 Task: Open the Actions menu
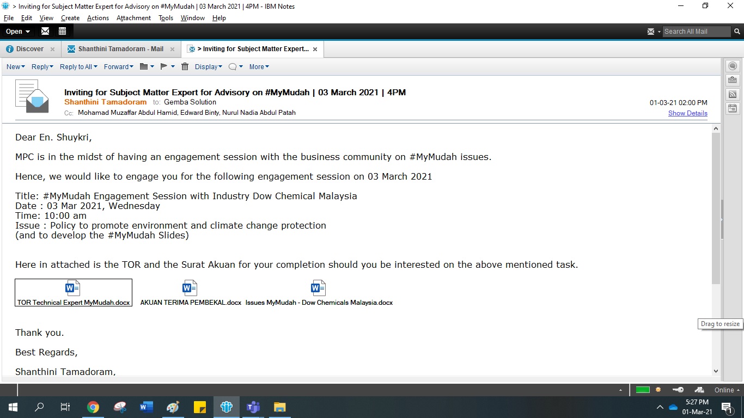pyautogui.click(x=98, y=18)
